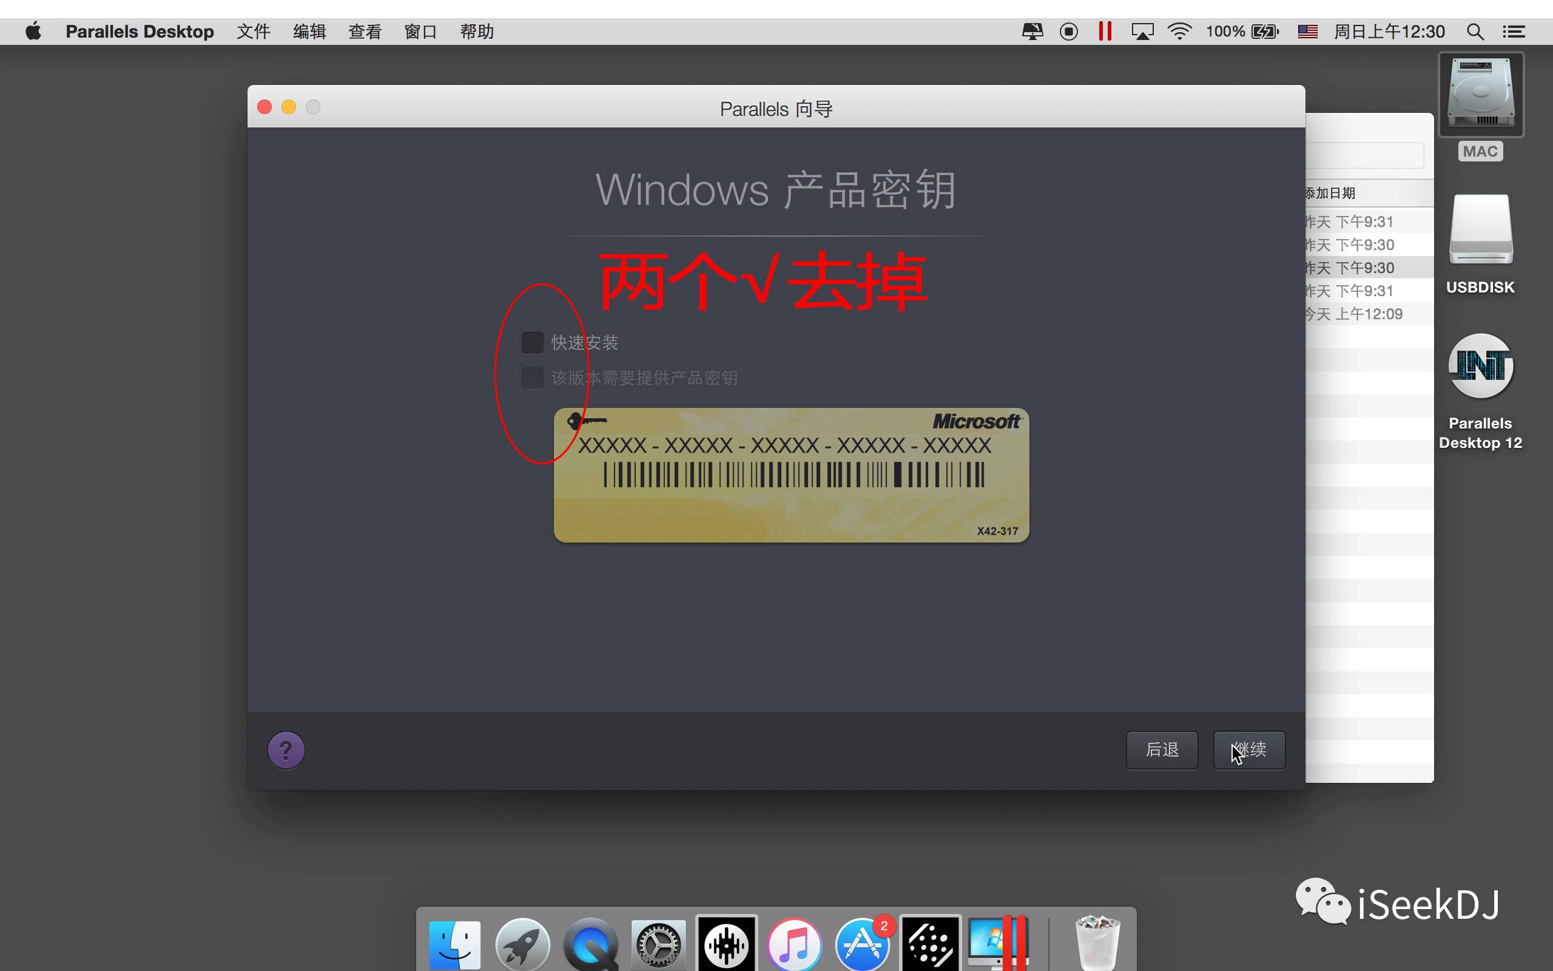This screenshot has width=1553, height=971.
Task: Launch App Store from the dock
Action: (862, 945)
